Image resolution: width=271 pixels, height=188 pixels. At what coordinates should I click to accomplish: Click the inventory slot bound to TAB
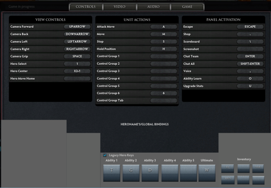(258, 168)
